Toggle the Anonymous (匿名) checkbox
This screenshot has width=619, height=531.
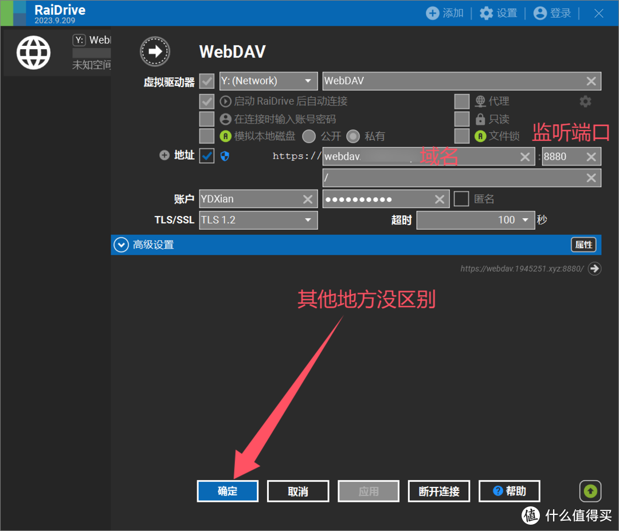[x=461, y=199]
